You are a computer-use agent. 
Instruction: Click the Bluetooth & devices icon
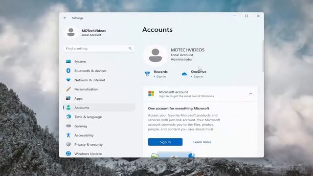(68, 70)
